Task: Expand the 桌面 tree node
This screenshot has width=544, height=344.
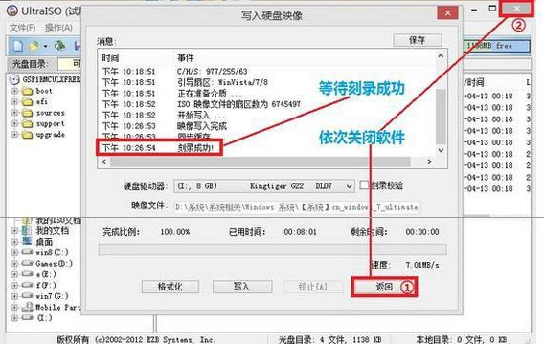Action: point(14,242)
